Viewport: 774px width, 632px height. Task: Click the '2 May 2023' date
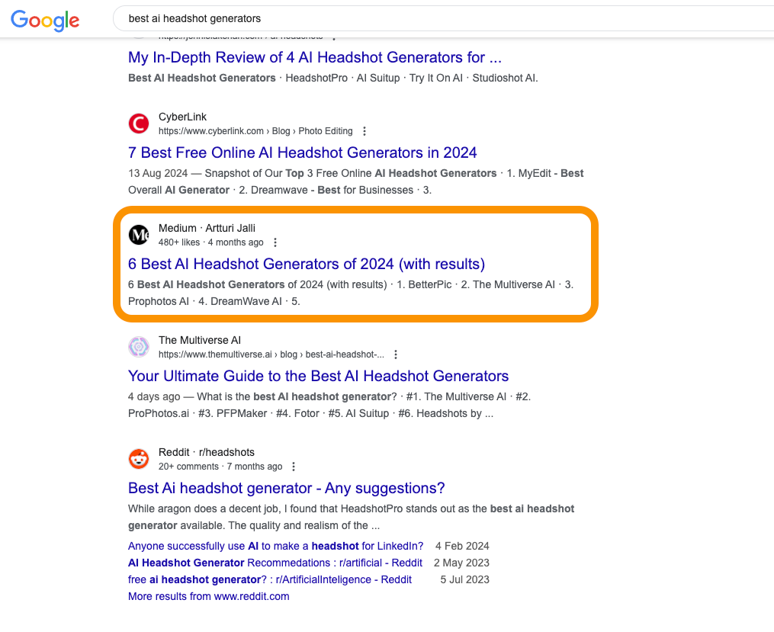(x=461, y=563)
